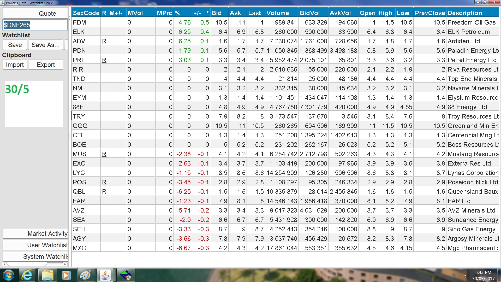Open Windows Media Player taskbar icon
The height and width of the screenshot is (282, 501).
[x=66, y=275]
